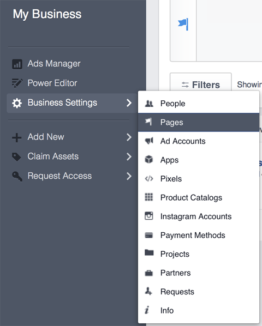Image resolution: width=262 pixels, height=326 pixels.
Task: Click the Partners briefcase icon
Action: click(149, 273)
